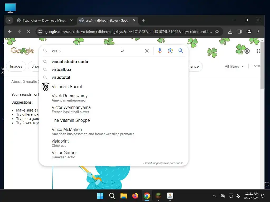Screen dimensions: 270x202
Task: Open Chrome three-dot menu
Action: pos(258,32)
